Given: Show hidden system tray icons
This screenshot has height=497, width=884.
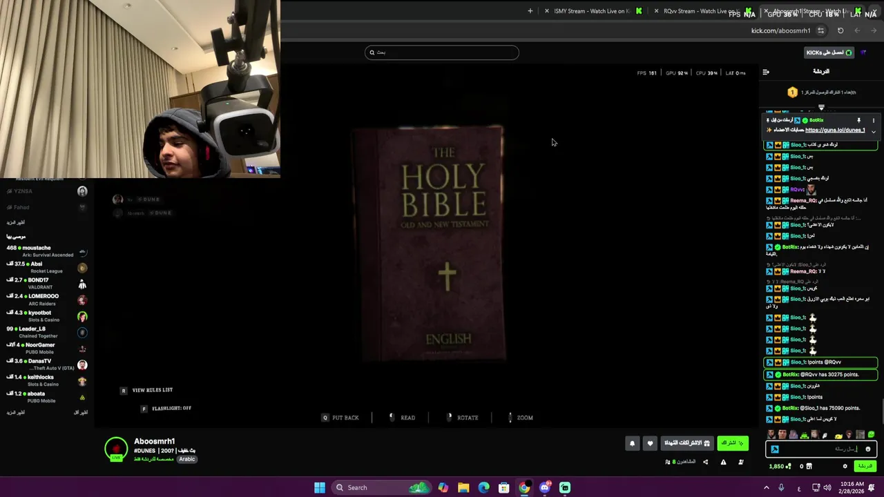Looking at the screenshot, I should (x=766, y=487).
